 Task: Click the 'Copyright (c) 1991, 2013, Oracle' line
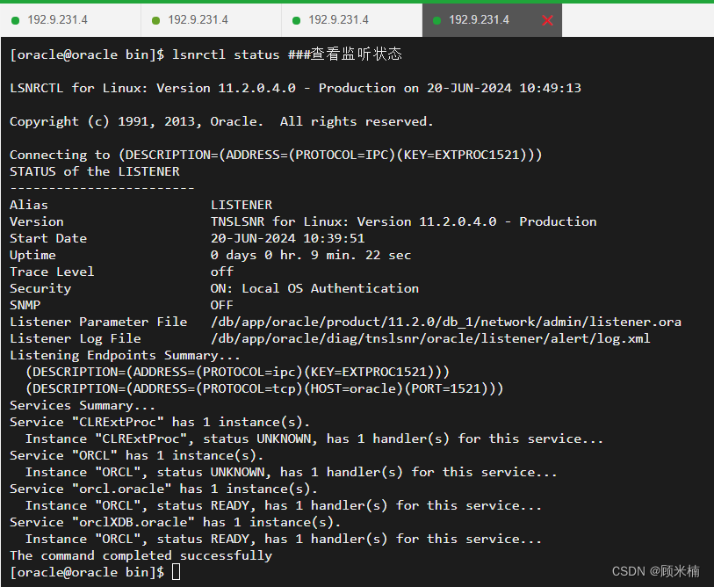[221, 121]
